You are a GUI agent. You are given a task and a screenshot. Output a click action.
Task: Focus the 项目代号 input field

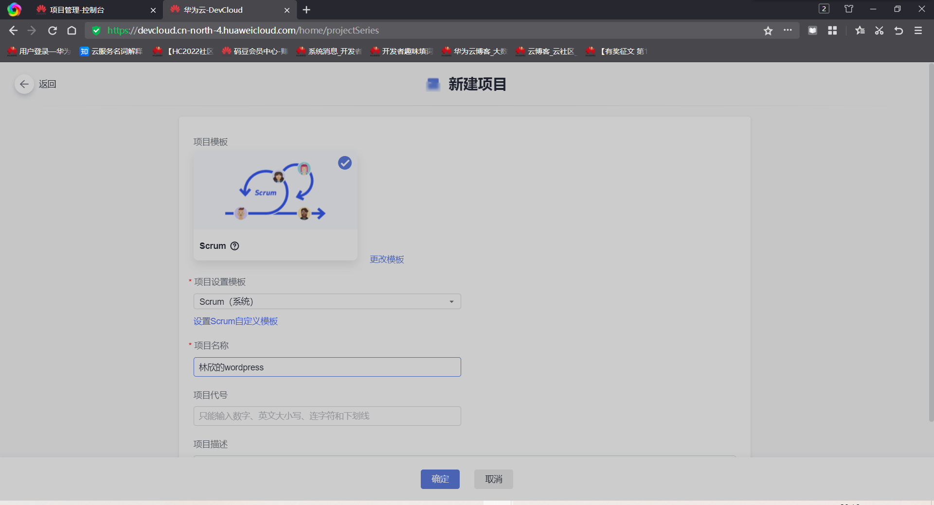pos(327,416)
